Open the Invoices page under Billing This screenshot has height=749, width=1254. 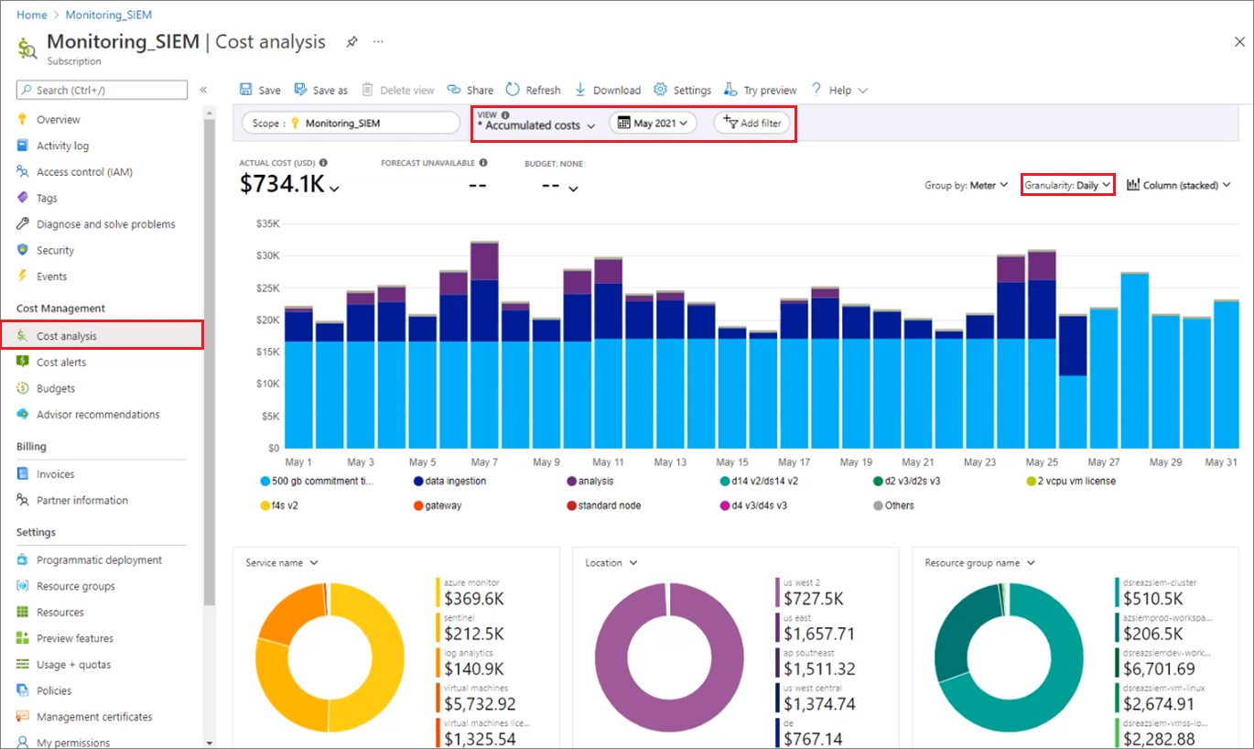pos(56,473)
